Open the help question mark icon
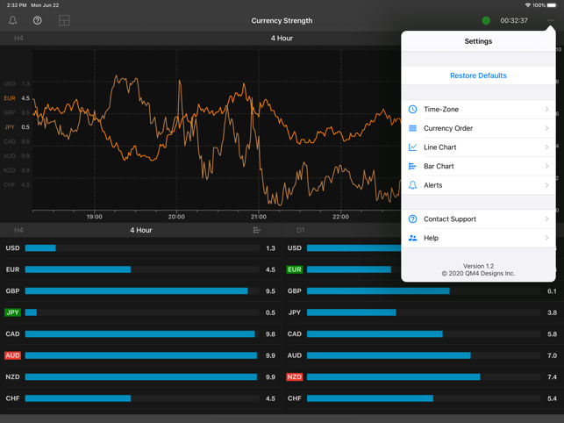This screenshot has width=564, height=423. (38, 20)
